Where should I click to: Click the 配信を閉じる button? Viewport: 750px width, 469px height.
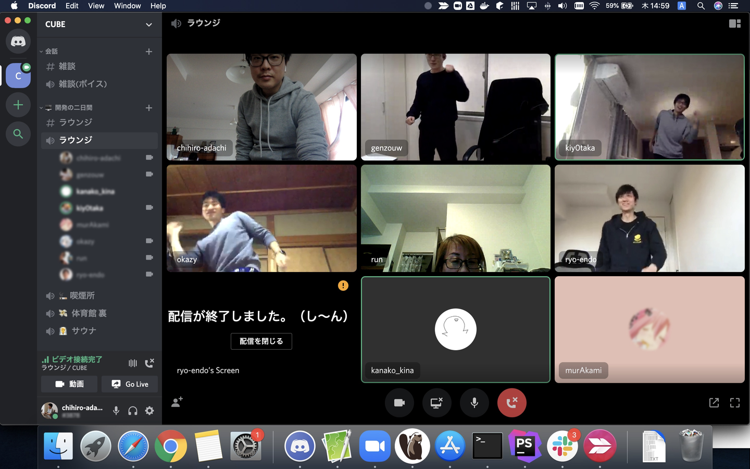[261, 341]
